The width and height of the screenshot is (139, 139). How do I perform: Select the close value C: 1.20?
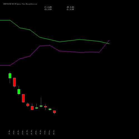pyautogui.click(x=48, y=7)
